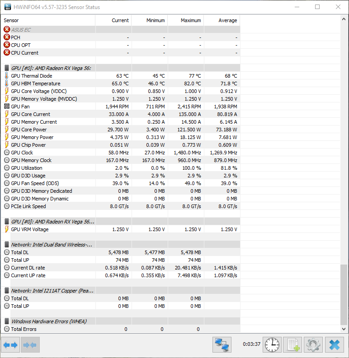
Task: Select the GPU Memory Voltage (MVDDC) row
Action: pyautogui.click(x=121, y=98)
